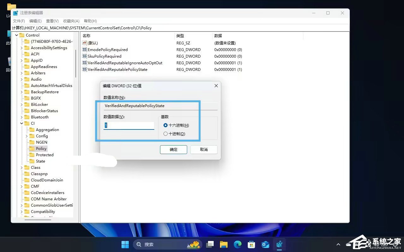Click the EmodePolicyRequired value name
Viewport: 404px width, 252px height.
(x=108, y=49)
